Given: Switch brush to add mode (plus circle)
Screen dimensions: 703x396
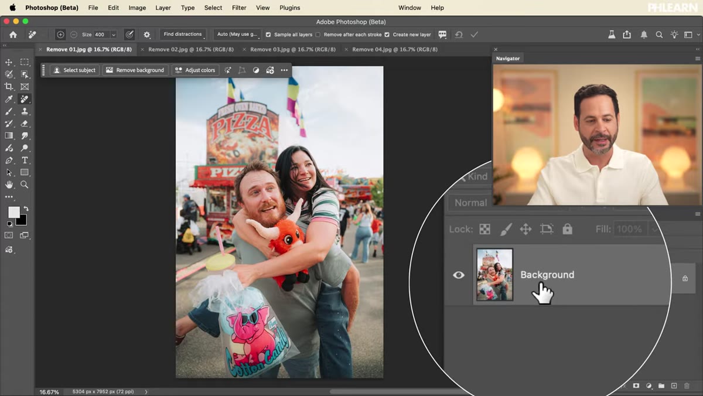Looking at the screenshot, I should pyautogui.click(x=60, y=35).
